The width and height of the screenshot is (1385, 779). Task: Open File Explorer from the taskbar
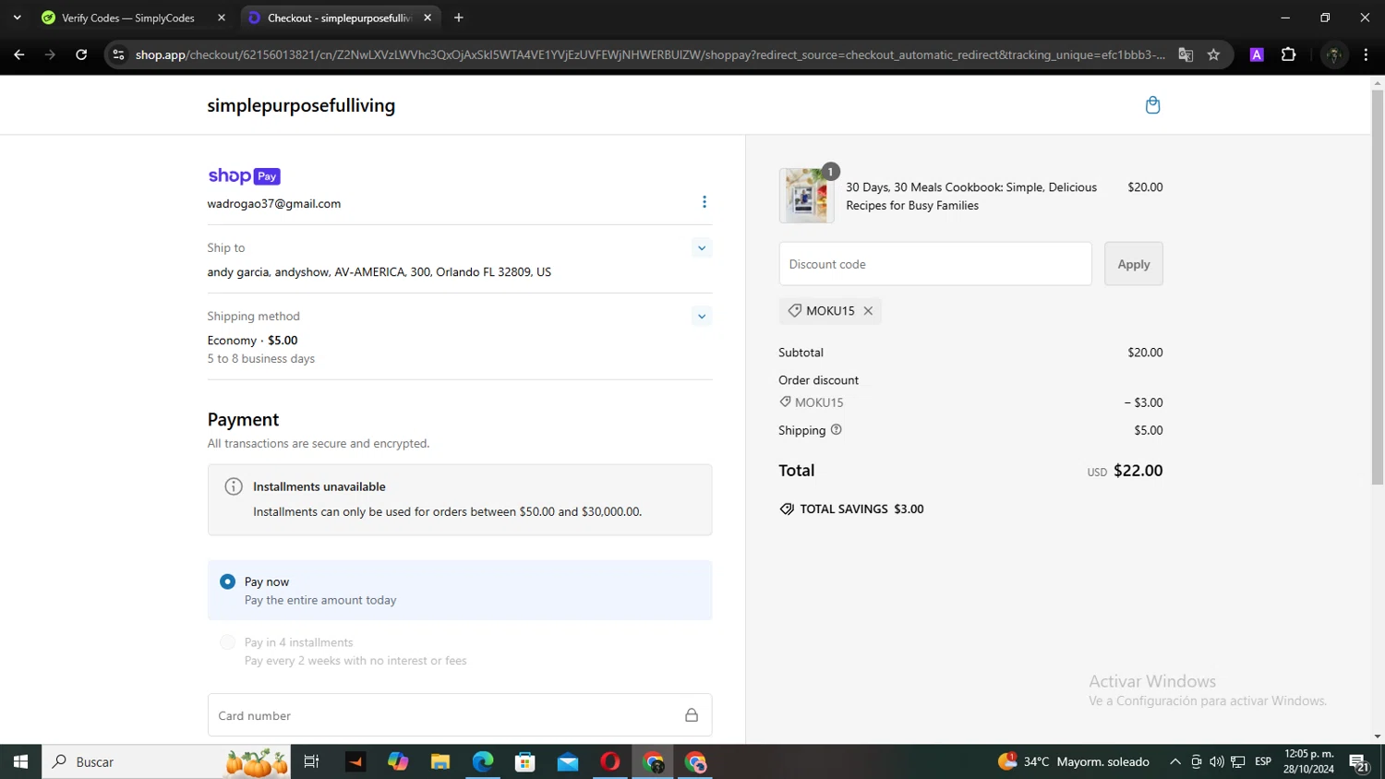tap(440, 761)
